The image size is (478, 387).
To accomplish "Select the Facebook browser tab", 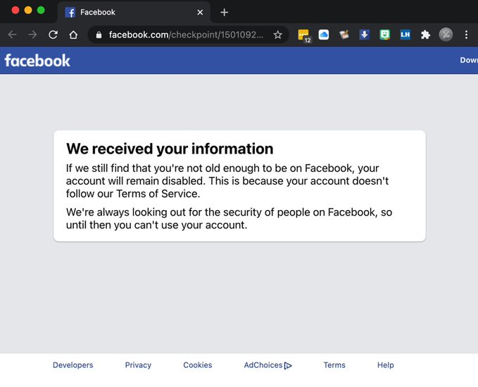I will (134, 12).
